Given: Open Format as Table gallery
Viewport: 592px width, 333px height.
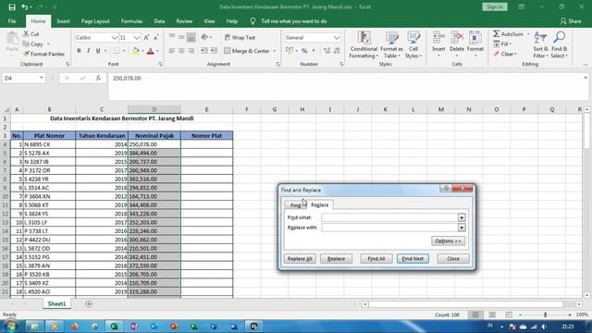Looking at the screenshot, I should (391, 45).
